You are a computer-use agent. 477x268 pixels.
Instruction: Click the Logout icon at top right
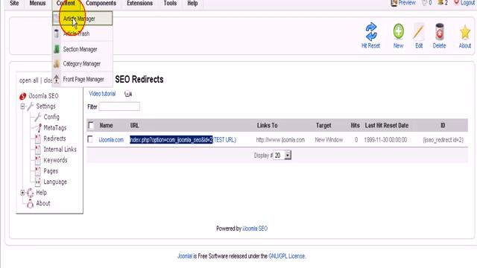pos(457,2)
